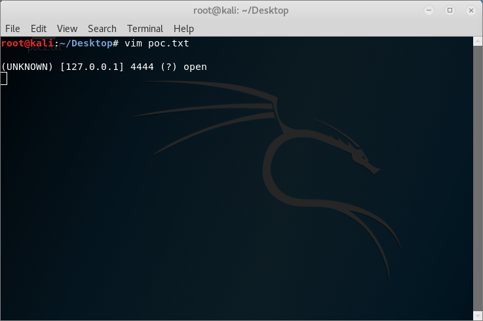Click the '4444' port number text

[142, 67]
